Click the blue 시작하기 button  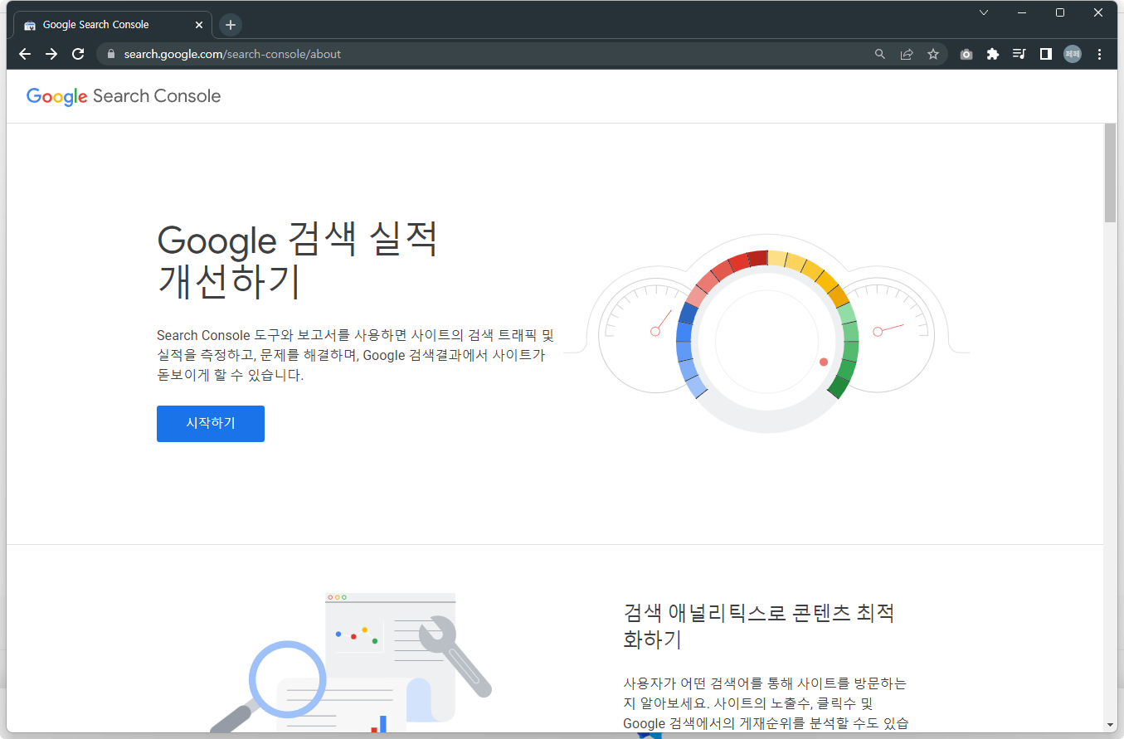211,424
